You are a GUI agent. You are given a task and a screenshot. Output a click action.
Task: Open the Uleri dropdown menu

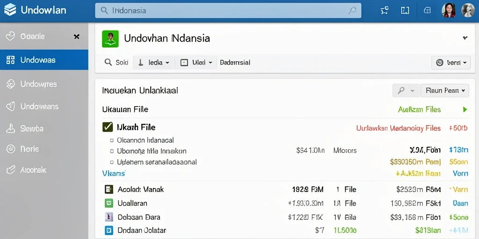196,63
